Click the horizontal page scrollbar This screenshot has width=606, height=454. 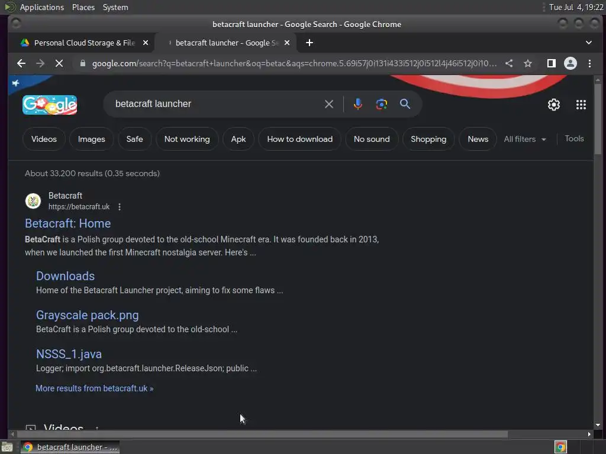(x=262, y=434)
